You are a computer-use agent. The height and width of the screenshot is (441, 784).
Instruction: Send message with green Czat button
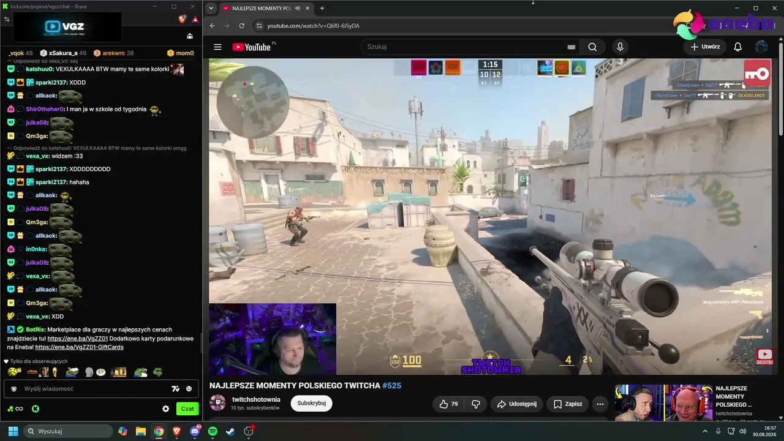pos(187,409)
